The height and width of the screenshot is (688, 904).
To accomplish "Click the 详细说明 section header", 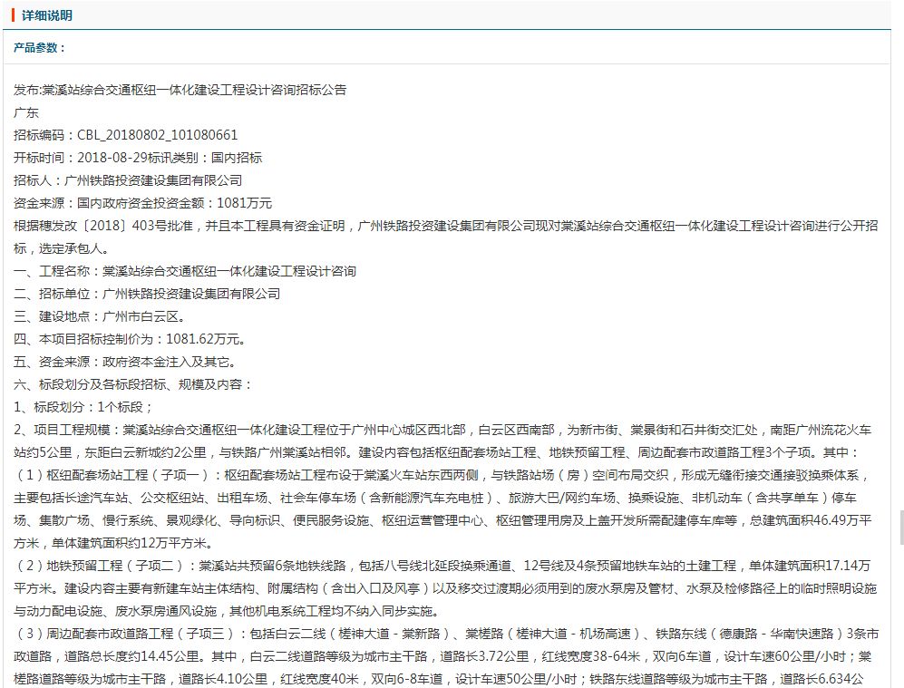I will 47,15.
